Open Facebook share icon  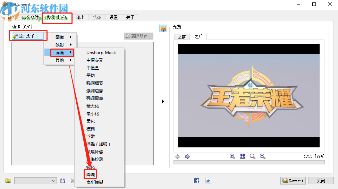coord(197,181)
